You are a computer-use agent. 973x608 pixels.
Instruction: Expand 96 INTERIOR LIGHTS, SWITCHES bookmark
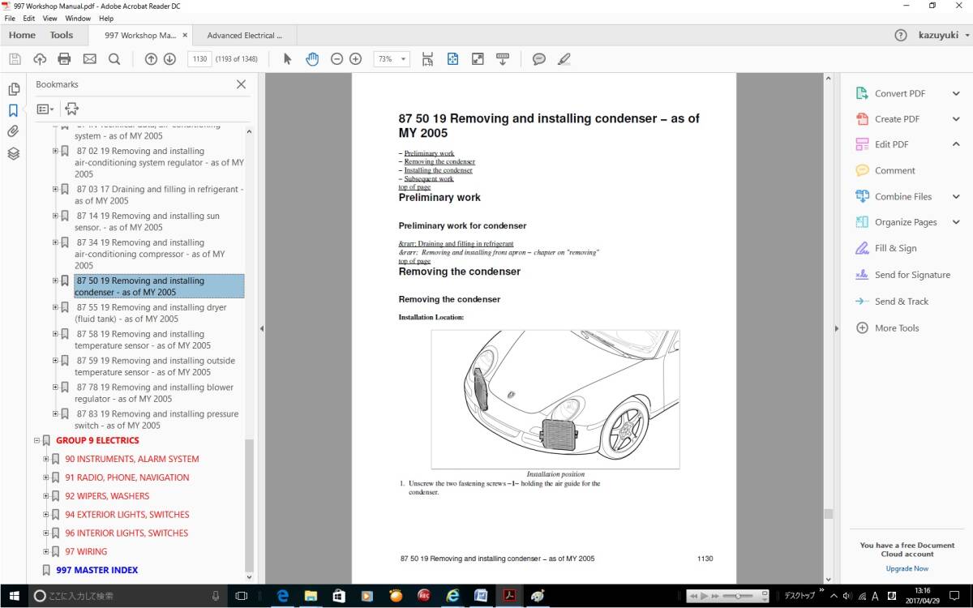46,533
